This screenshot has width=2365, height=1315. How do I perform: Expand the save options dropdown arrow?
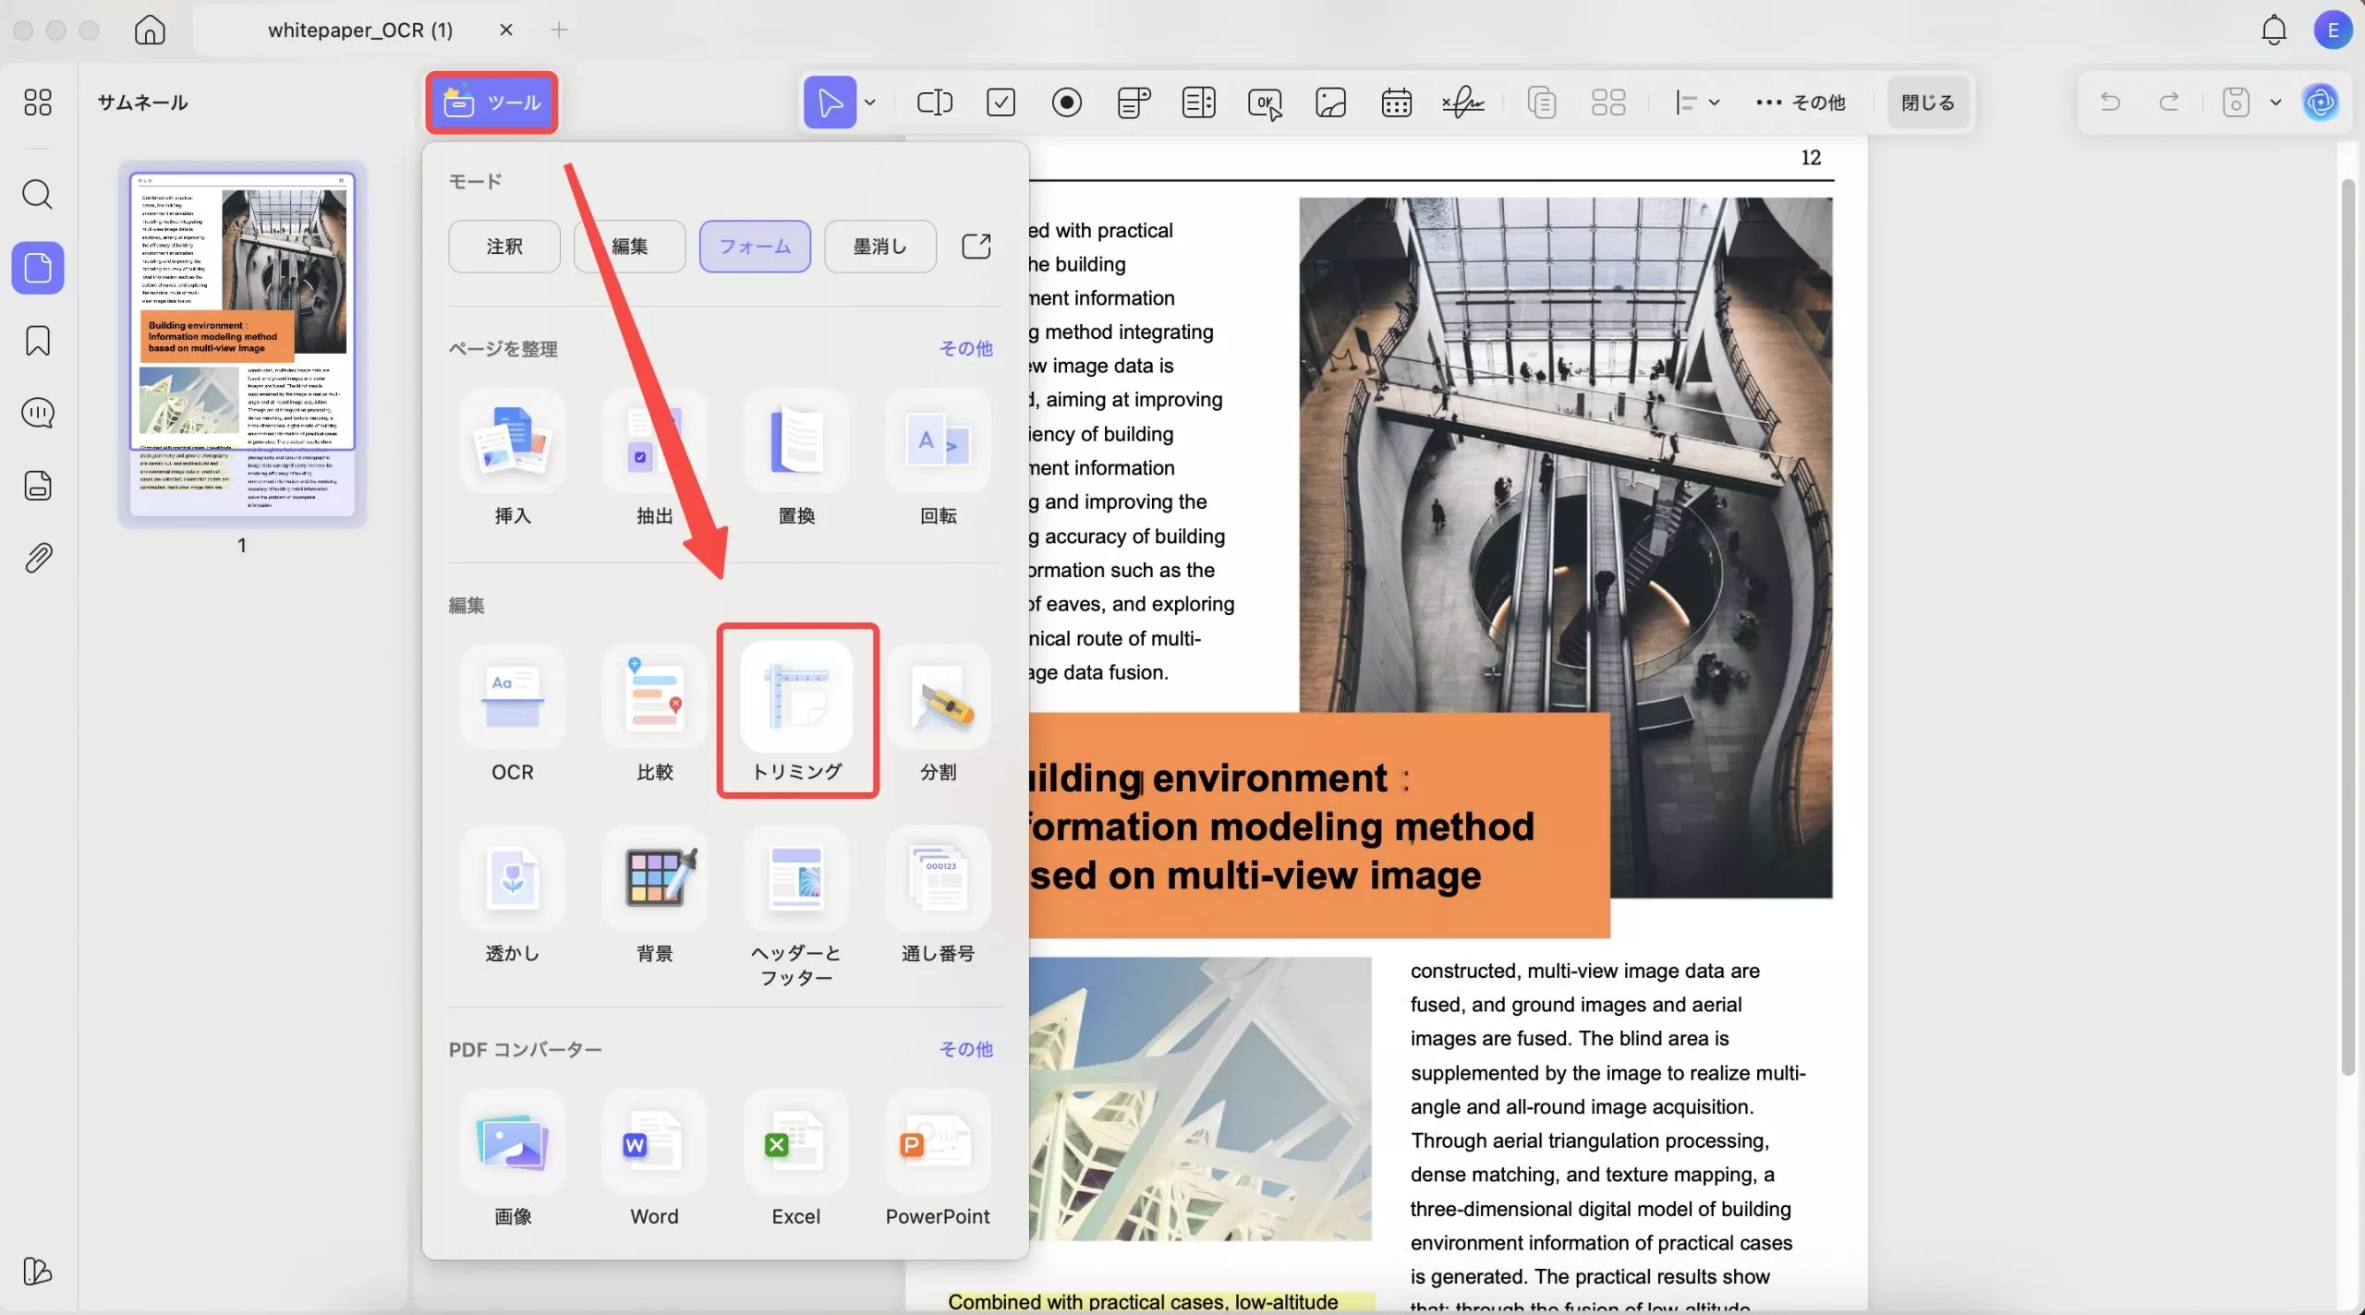coord(2276,103)
